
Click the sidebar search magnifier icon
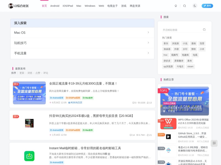tap(204, 30)
